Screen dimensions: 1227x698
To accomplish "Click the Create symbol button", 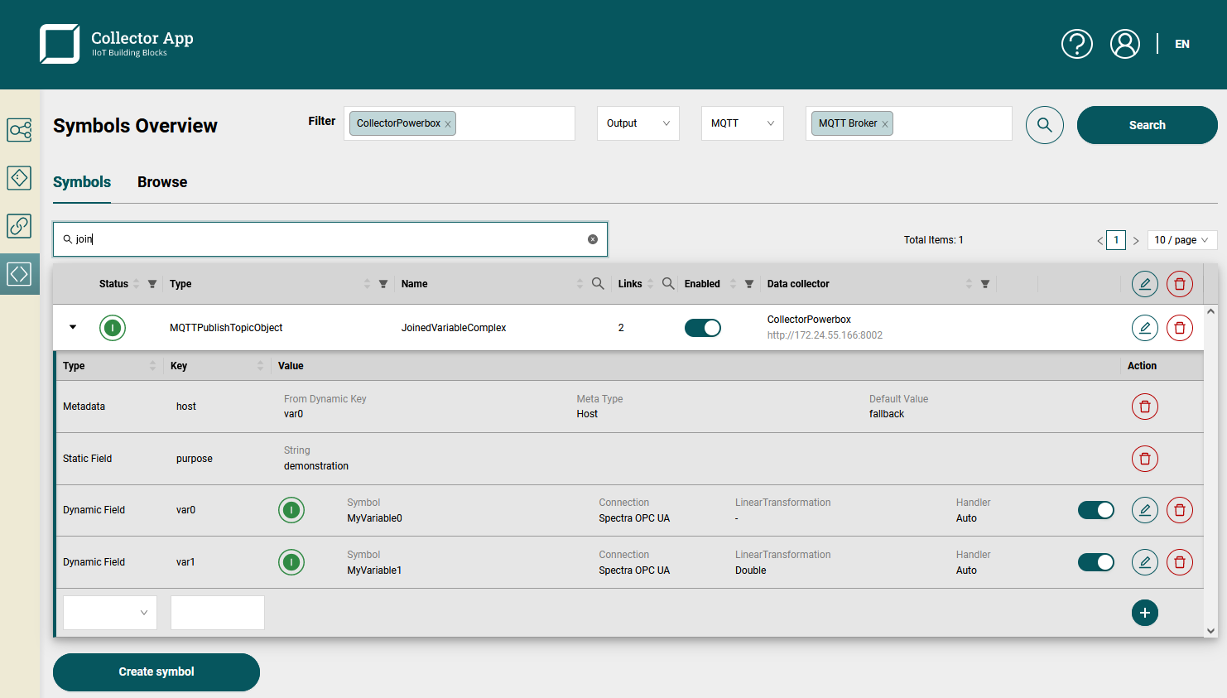I will [156, 672].
